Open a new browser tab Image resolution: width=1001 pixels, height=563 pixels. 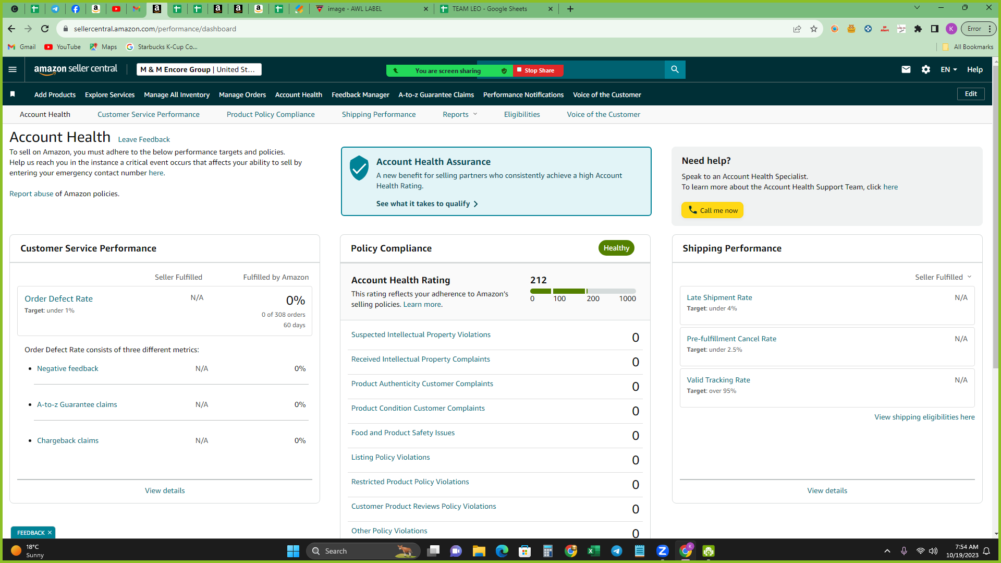pos(570,9)
